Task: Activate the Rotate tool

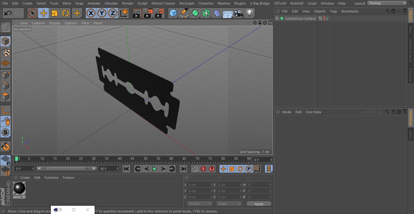Action: 65,13
